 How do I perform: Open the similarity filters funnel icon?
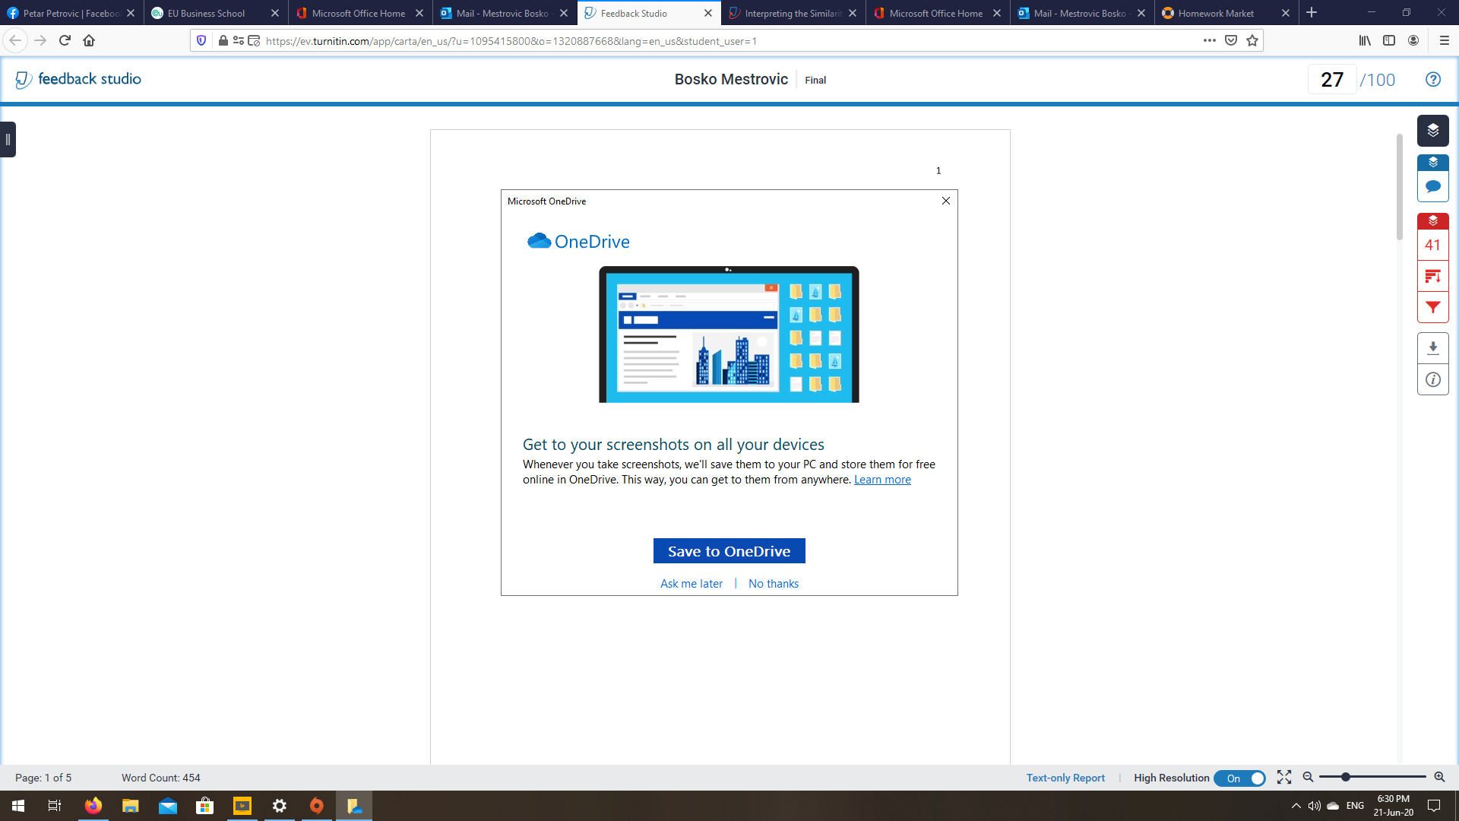[x=1432, y=307]
